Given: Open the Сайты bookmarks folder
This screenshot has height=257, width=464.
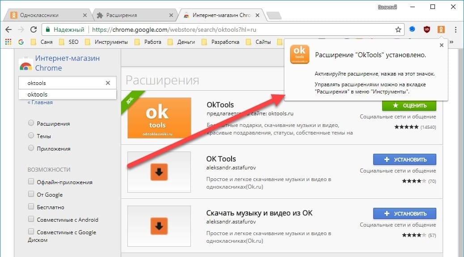Looking at the screenshot, I should (x=258, y=42).
